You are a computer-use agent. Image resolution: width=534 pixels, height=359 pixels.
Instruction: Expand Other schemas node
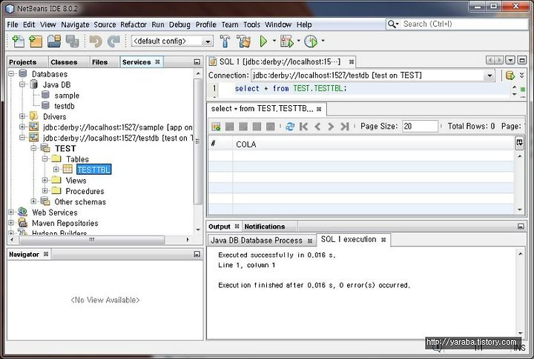(x=33, y=201)
